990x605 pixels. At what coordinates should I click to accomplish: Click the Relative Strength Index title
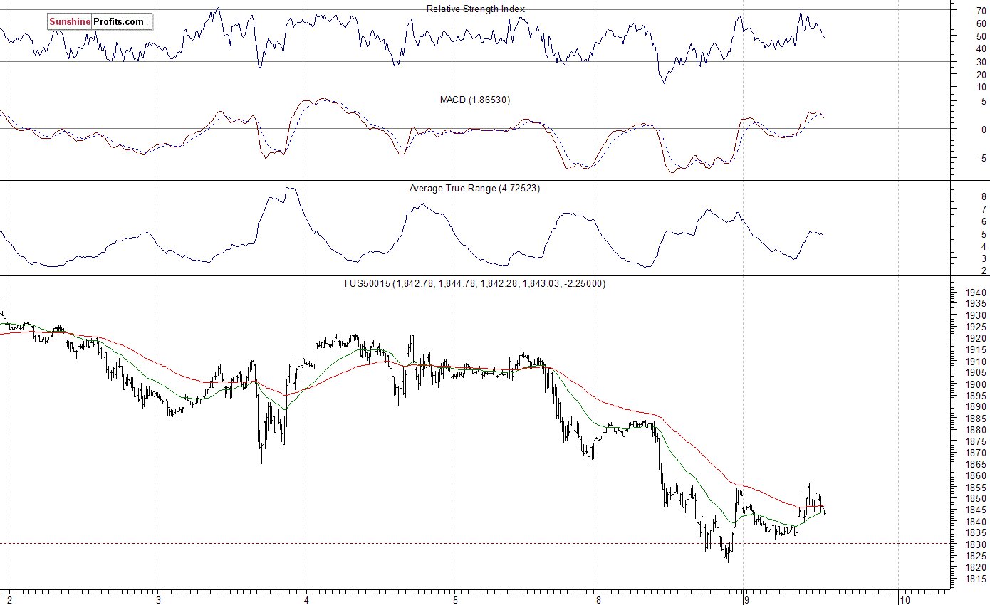coord(476,9)
